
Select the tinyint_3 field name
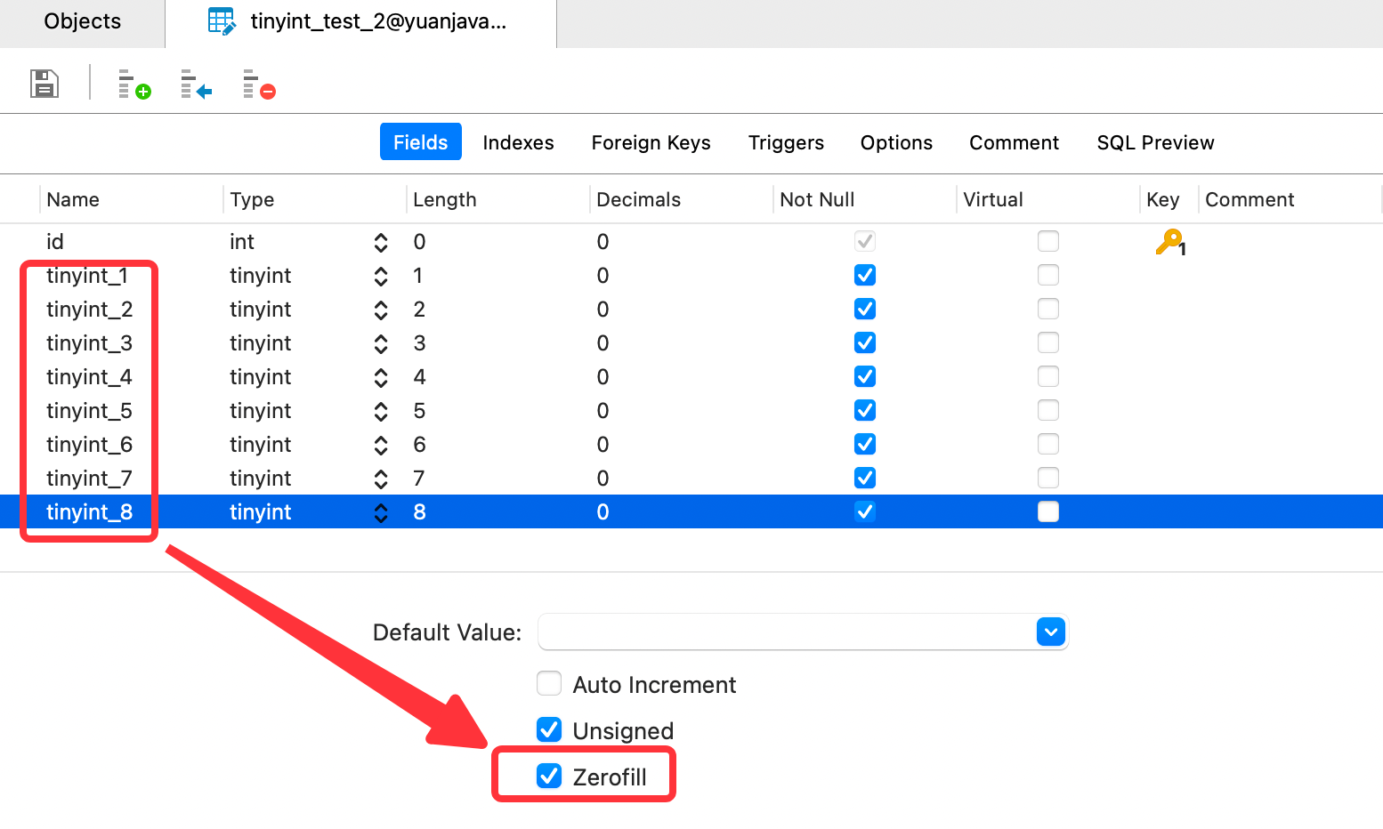pyautogui.click(x=89, y=343)
